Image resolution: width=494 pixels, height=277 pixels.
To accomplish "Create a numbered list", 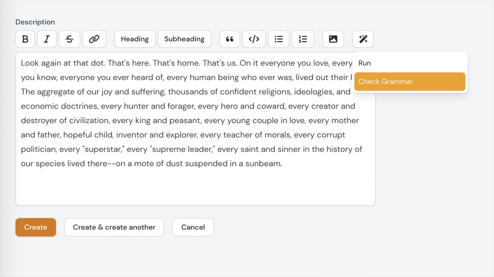I will point(303,39).
